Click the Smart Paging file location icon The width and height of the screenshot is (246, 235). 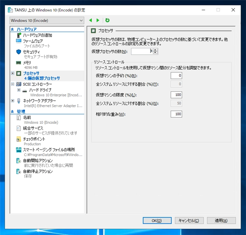tap(19, 150)
